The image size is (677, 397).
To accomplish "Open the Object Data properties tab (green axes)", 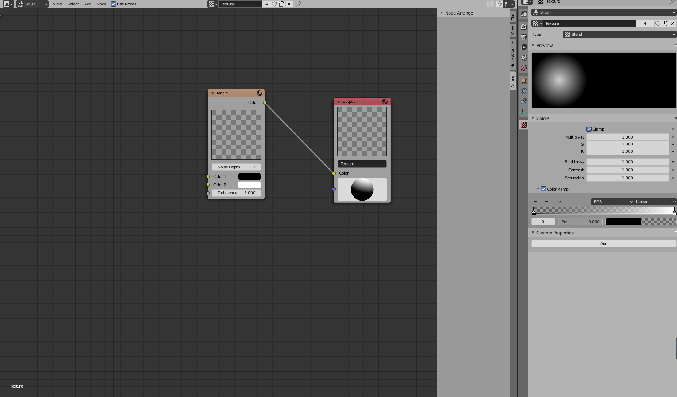I will coord(524,112).
